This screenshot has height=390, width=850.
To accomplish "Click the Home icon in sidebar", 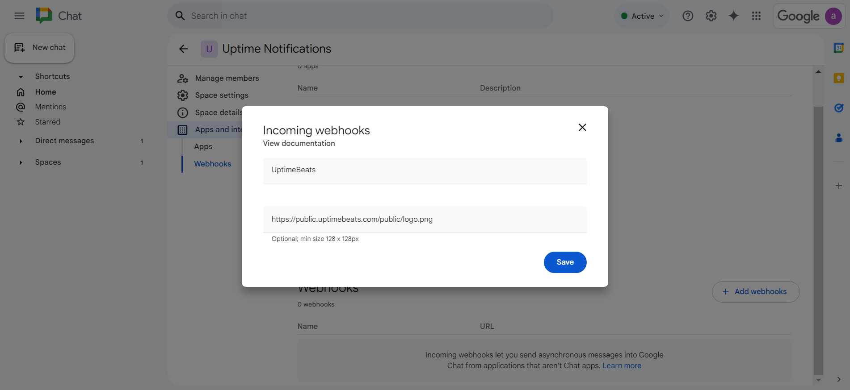I will pyautogui.click(x=21, y=92).
